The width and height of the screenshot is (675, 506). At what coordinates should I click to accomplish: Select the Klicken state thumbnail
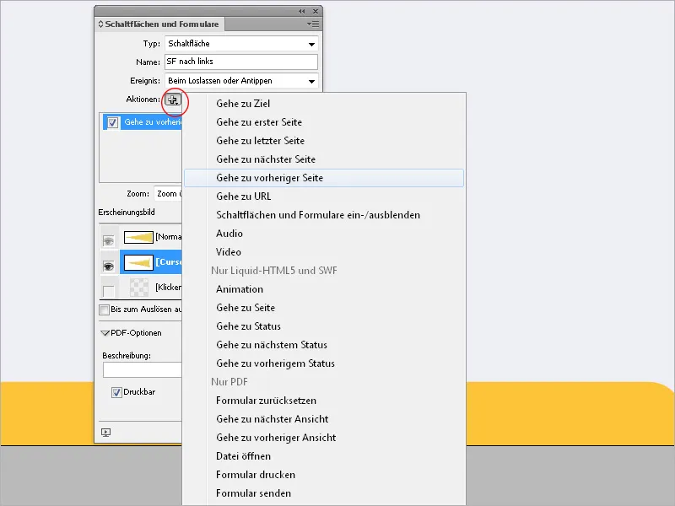[x=139, y=288]
